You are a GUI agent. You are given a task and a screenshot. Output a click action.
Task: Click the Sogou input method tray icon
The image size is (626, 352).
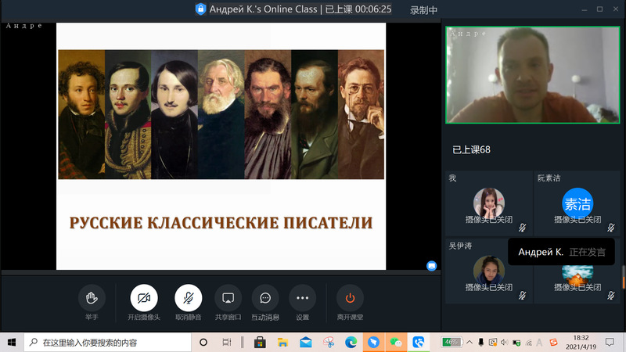553,343
